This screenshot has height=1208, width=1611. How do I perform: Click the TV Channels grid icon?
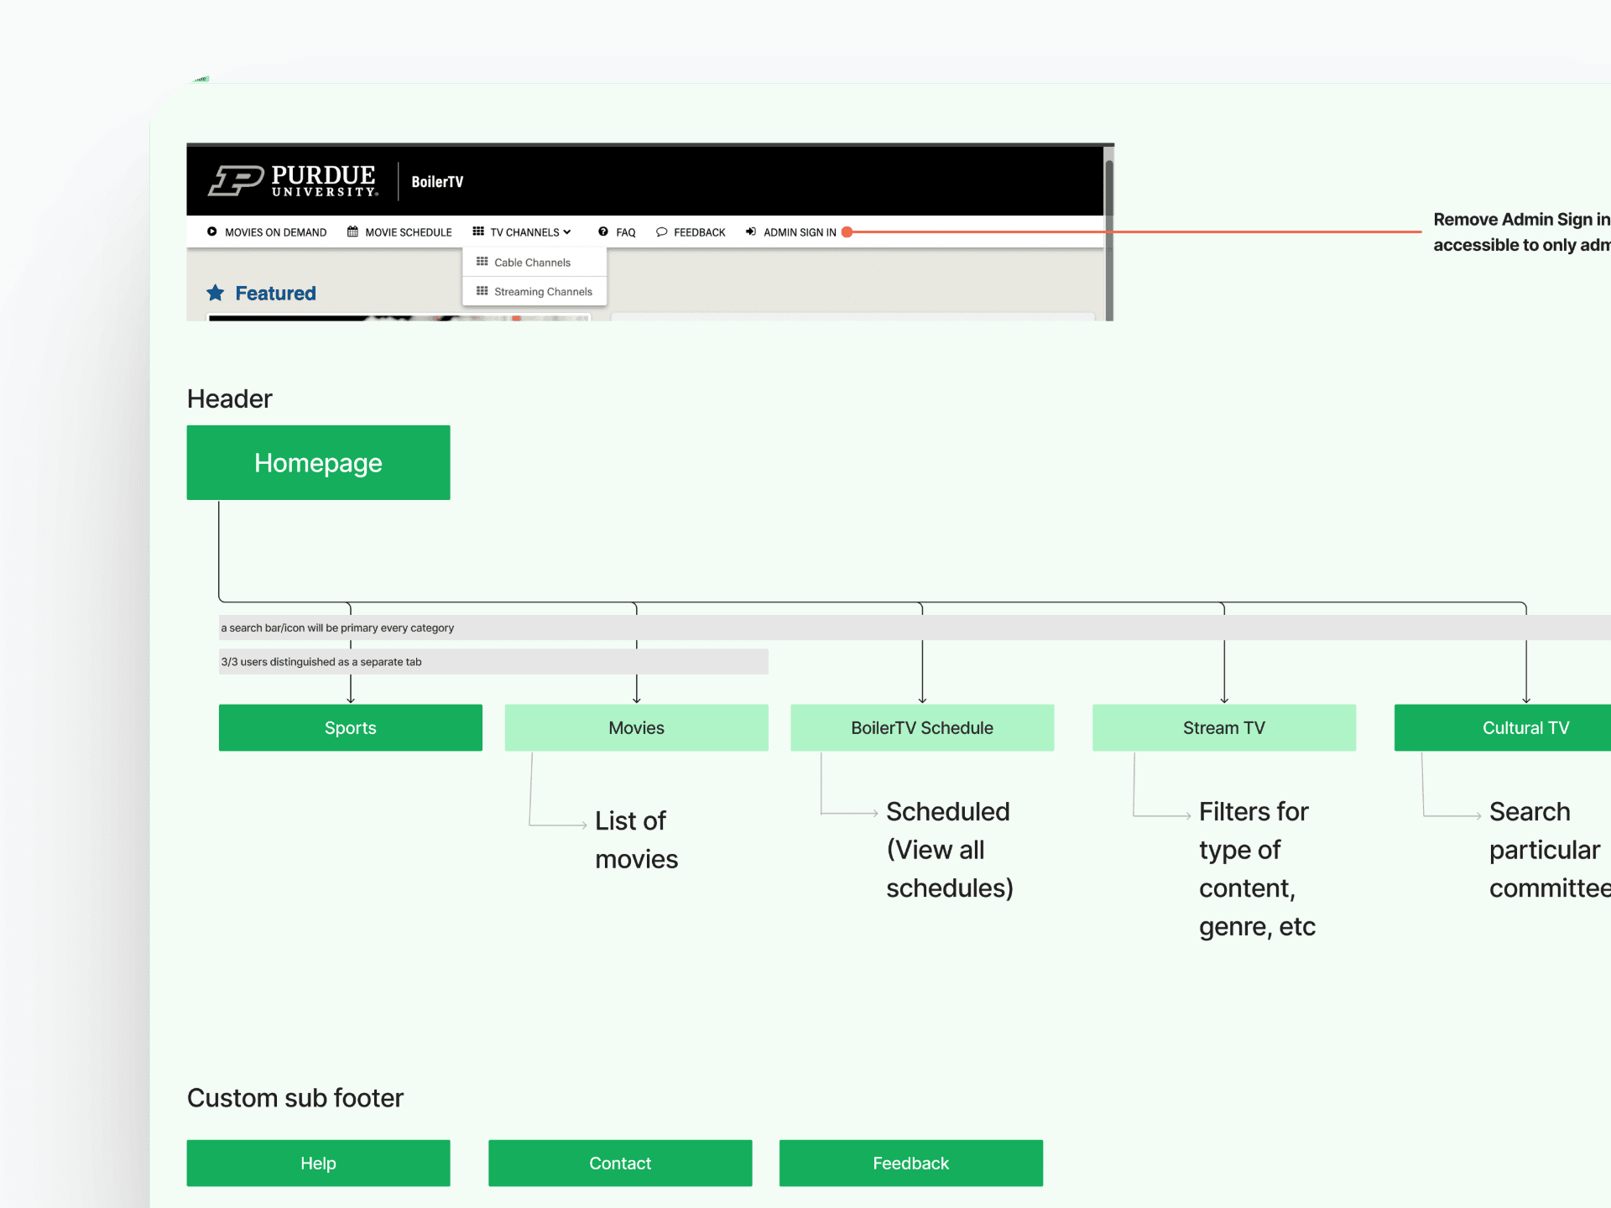[x=478, y=232]
